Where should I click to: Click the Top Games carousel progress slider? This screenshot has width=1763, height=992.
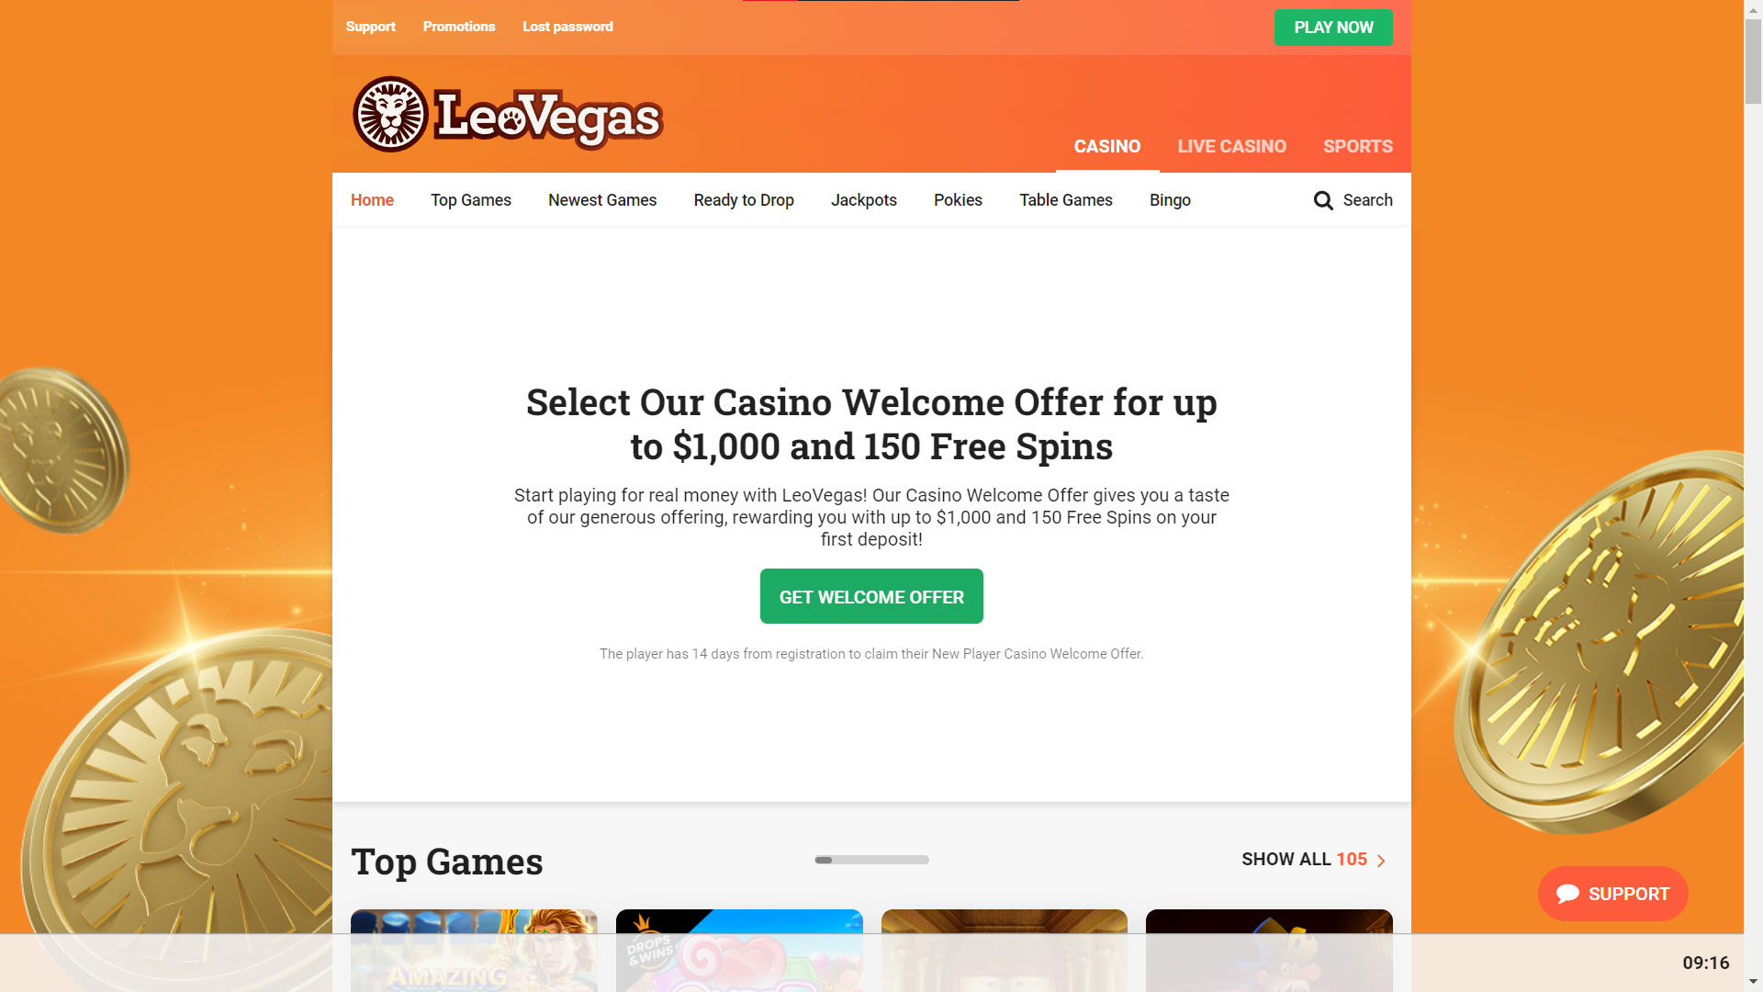(x=871, y=860)
